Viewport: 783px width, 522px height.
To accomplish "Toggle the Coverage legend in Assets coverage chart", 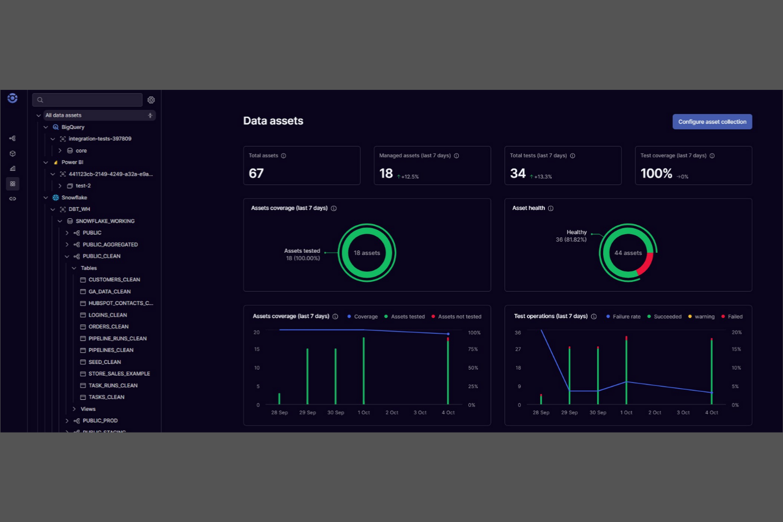I will 363,316.
